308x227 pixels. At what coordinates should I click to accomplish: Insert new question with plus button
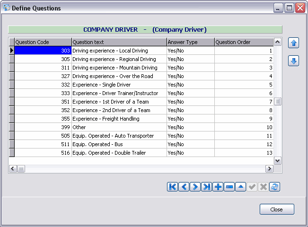point(218,187)
